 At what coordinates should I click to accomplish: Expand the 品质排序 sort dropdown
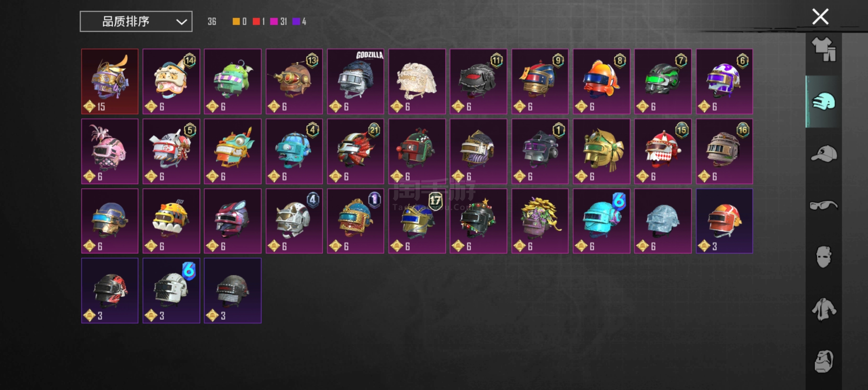136,22
